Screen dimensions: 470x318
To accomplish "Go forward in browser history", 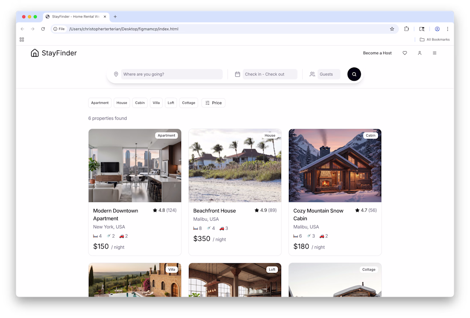I will 32,29.
